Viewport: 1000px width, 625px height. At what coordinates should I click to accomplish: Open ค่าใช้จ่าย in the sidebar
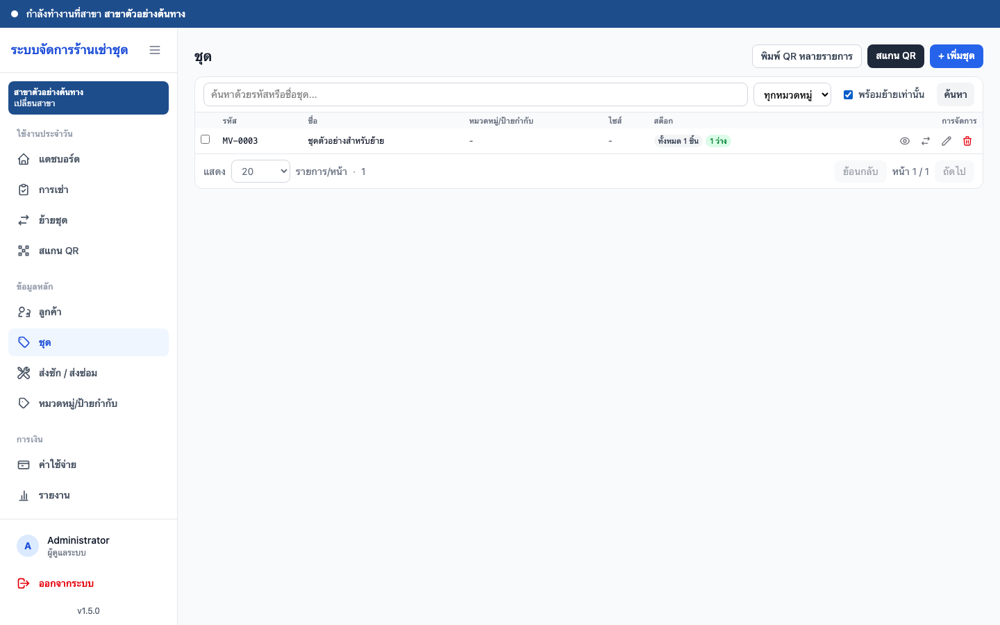point(88,465)
